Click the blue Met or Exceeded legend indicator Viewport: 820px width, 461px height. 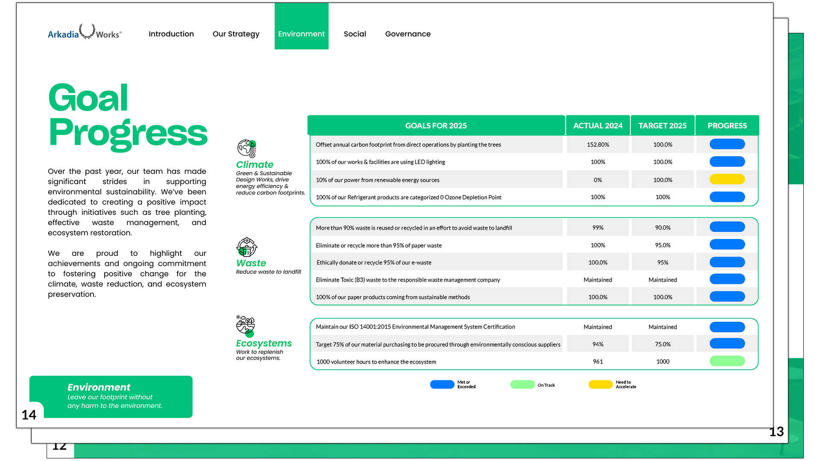click(x=442, y=384)
